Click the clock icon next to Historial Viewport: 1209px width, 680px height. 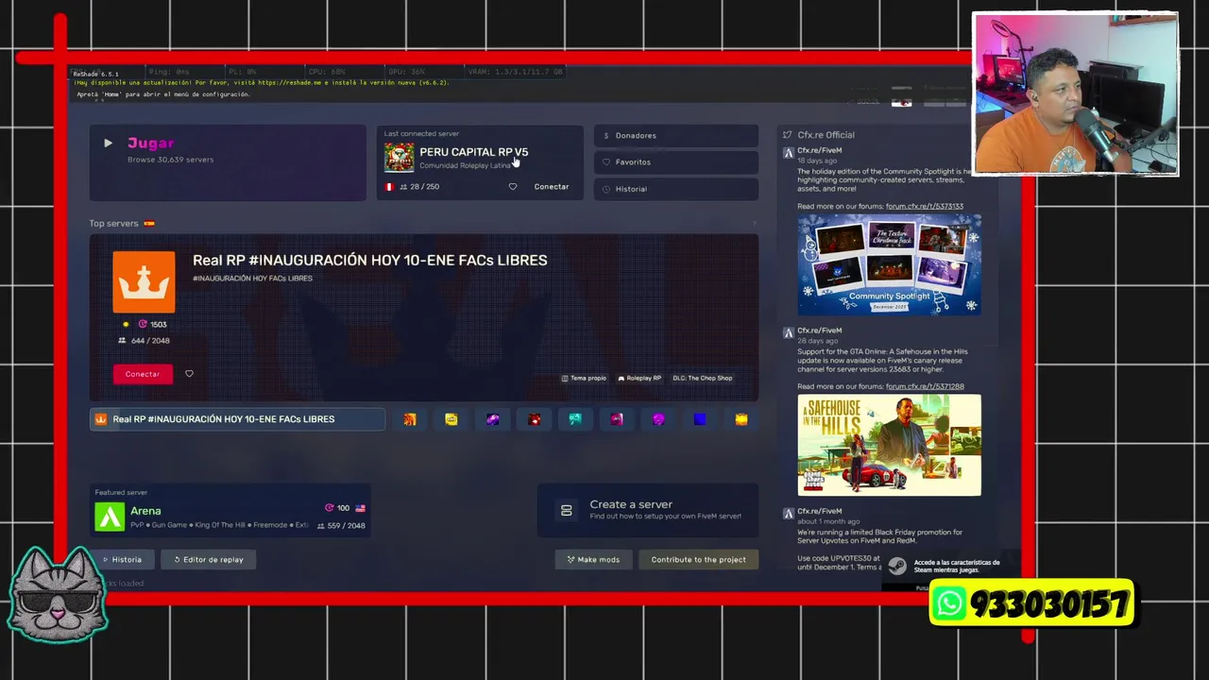(x=606, y=189)
